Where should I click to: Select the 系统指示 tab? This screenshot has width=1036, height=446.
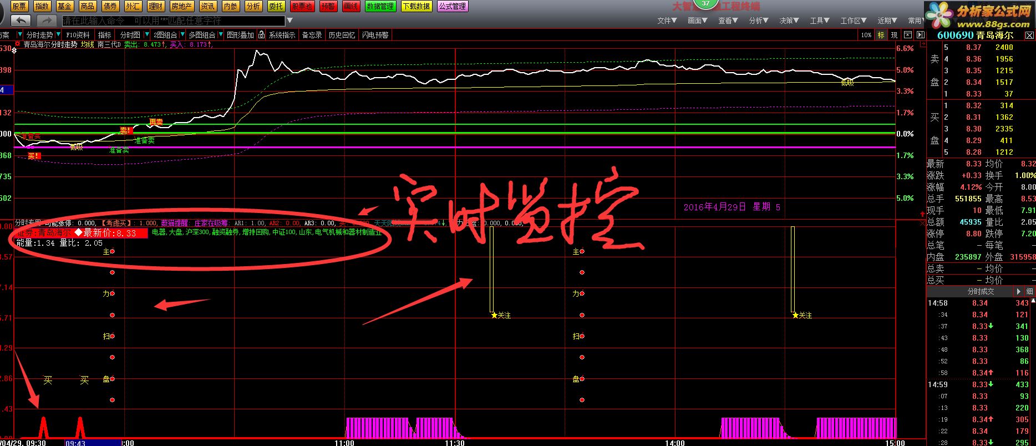click(x=282, y=35)
